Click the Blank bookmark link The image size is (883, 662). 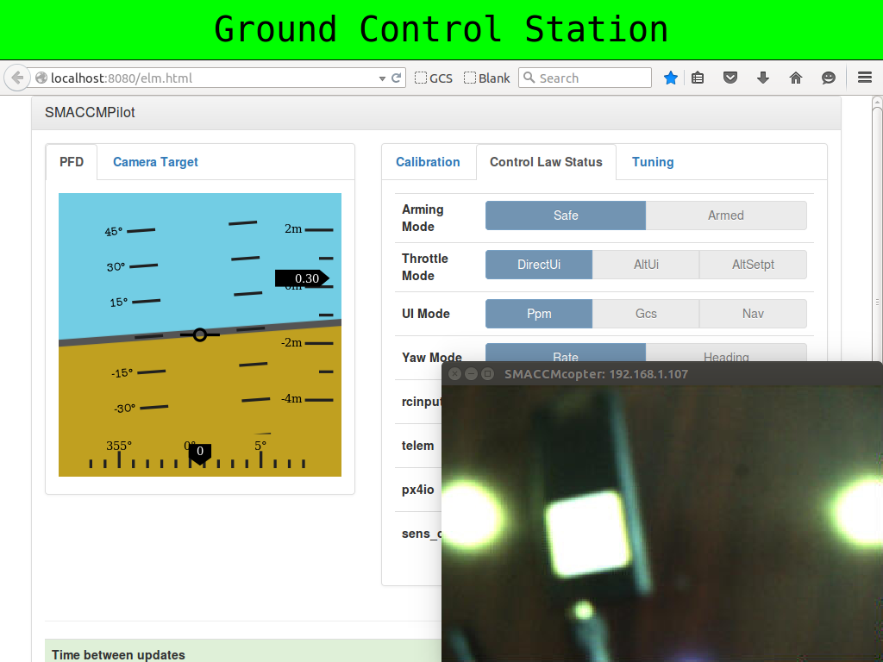tap(487, 78)
